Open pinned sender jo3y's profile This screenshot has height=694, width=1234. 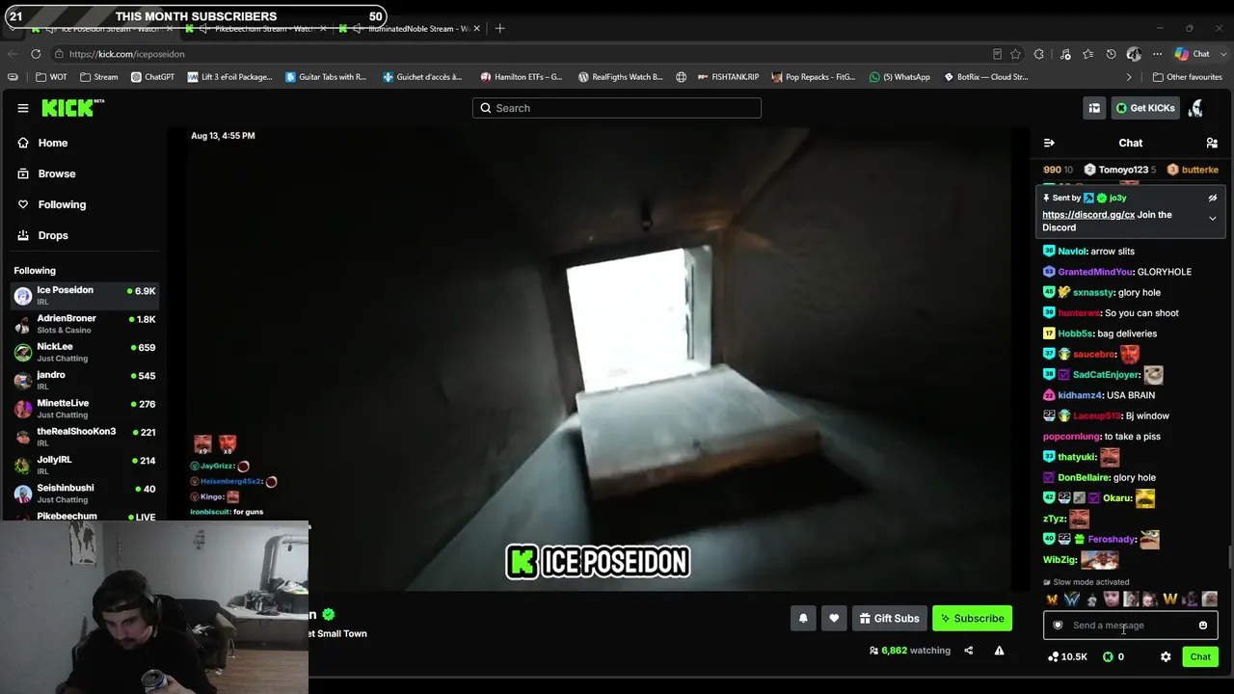click(1118, 198)
